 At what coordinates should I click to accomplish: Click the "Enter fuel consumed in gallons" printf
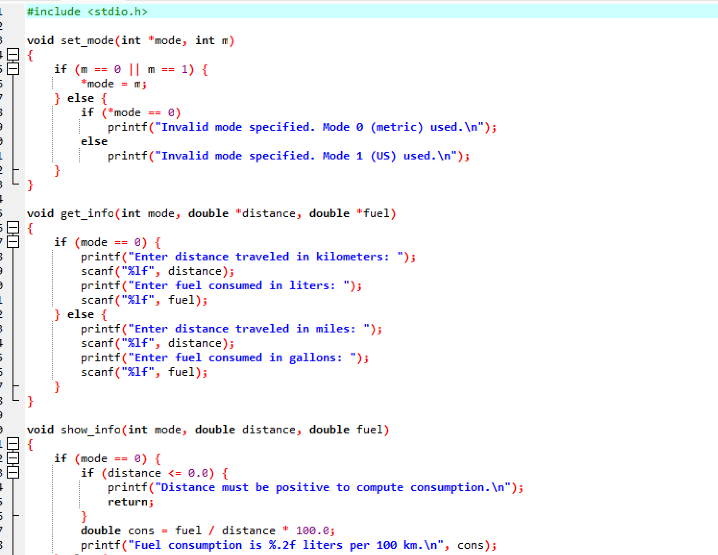pos(225,358)
